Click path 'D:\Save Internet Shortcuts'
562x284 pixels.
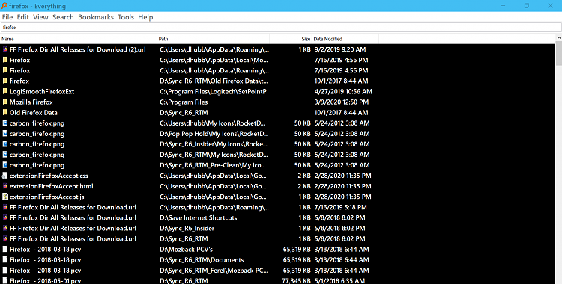tap(199, 217)
